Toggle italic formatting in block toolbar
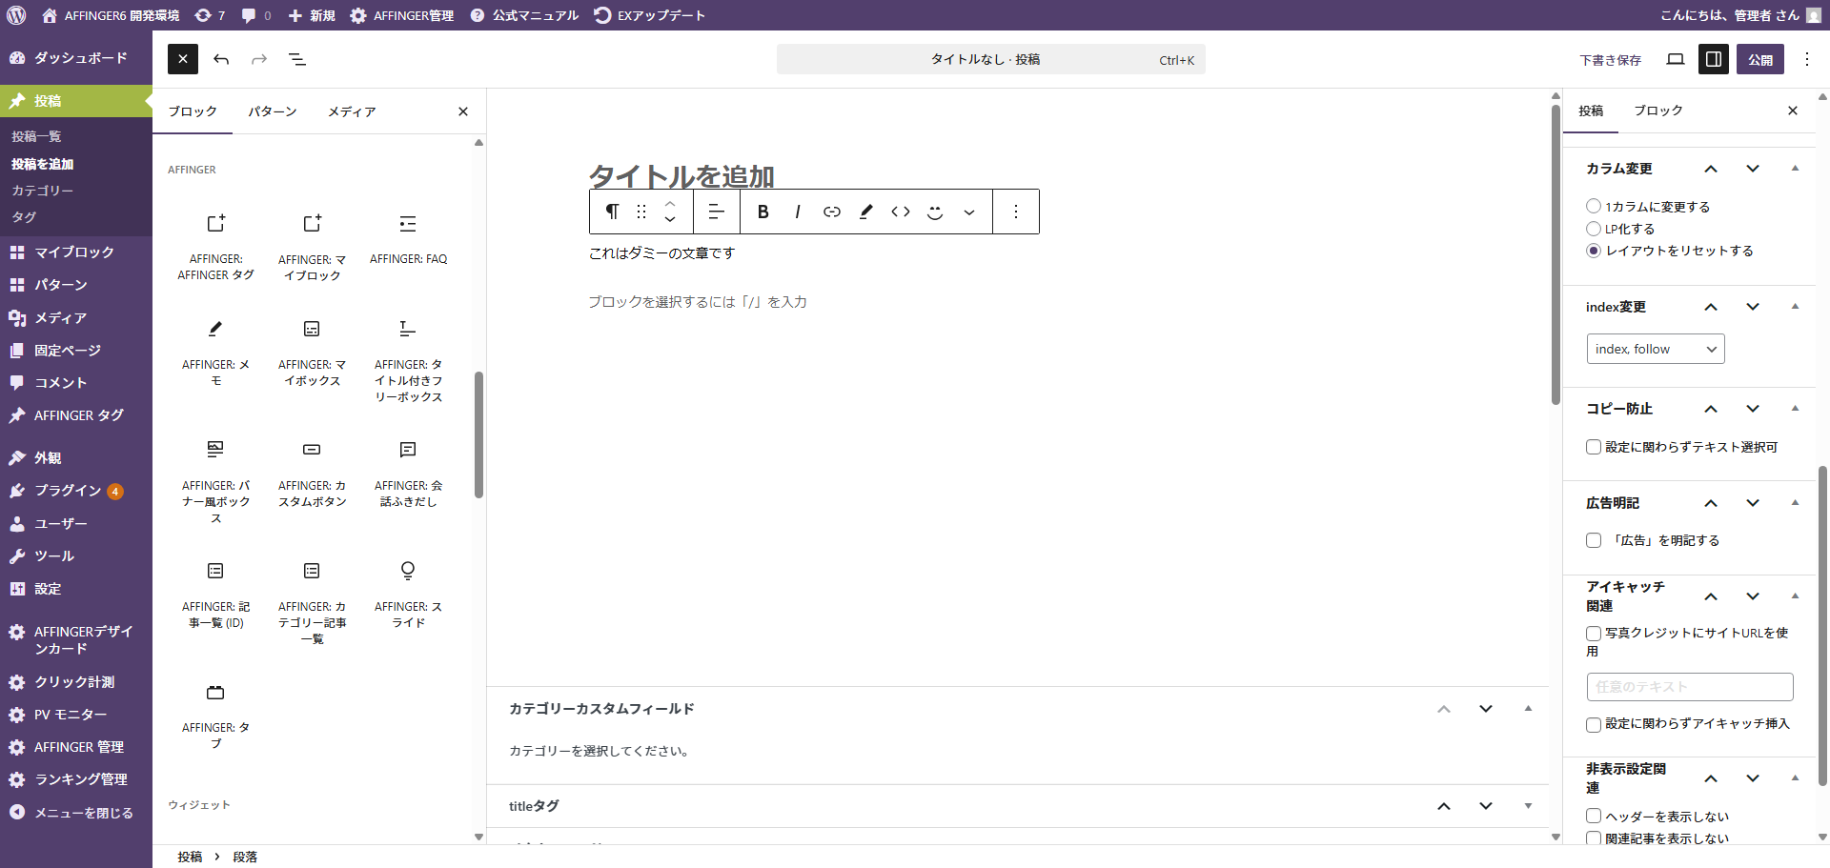1830x868 pixels. (x=798, y=212)
